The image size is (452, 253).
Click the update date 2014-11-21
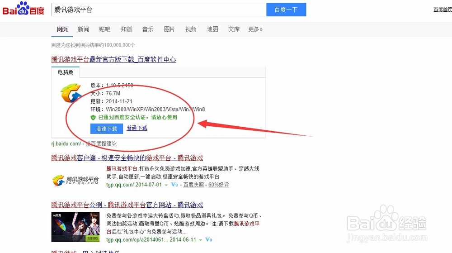119,101
